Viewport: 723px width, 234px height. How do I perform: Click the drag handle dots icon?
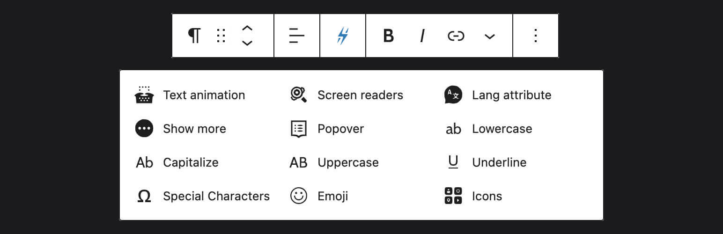[x=221, y=36]
